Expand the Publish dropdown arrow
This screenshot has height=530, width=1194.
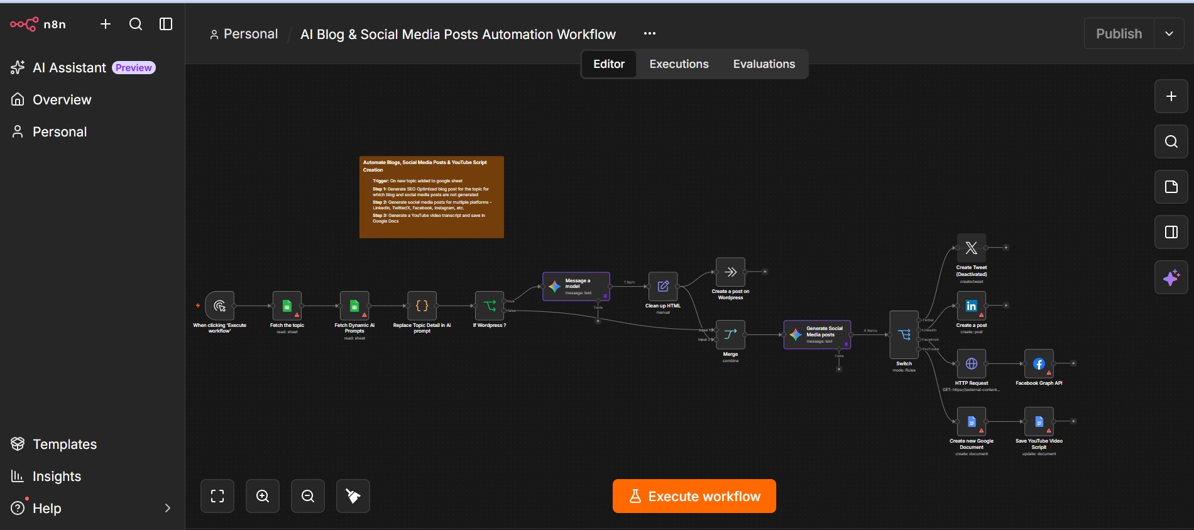(1169, 34)
